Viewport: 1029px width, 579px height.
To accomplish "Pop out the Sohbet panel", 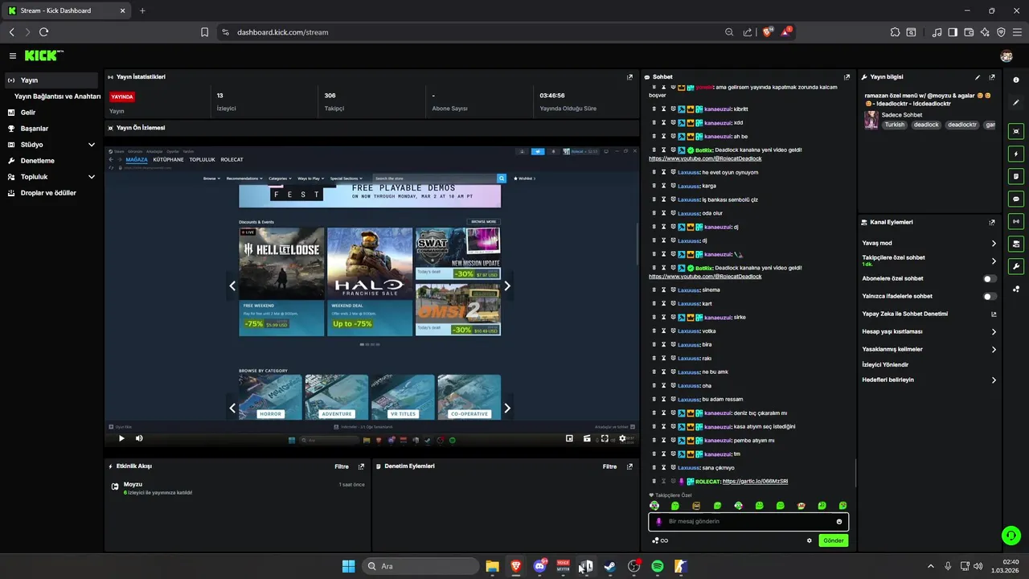I will click(847, 77).
